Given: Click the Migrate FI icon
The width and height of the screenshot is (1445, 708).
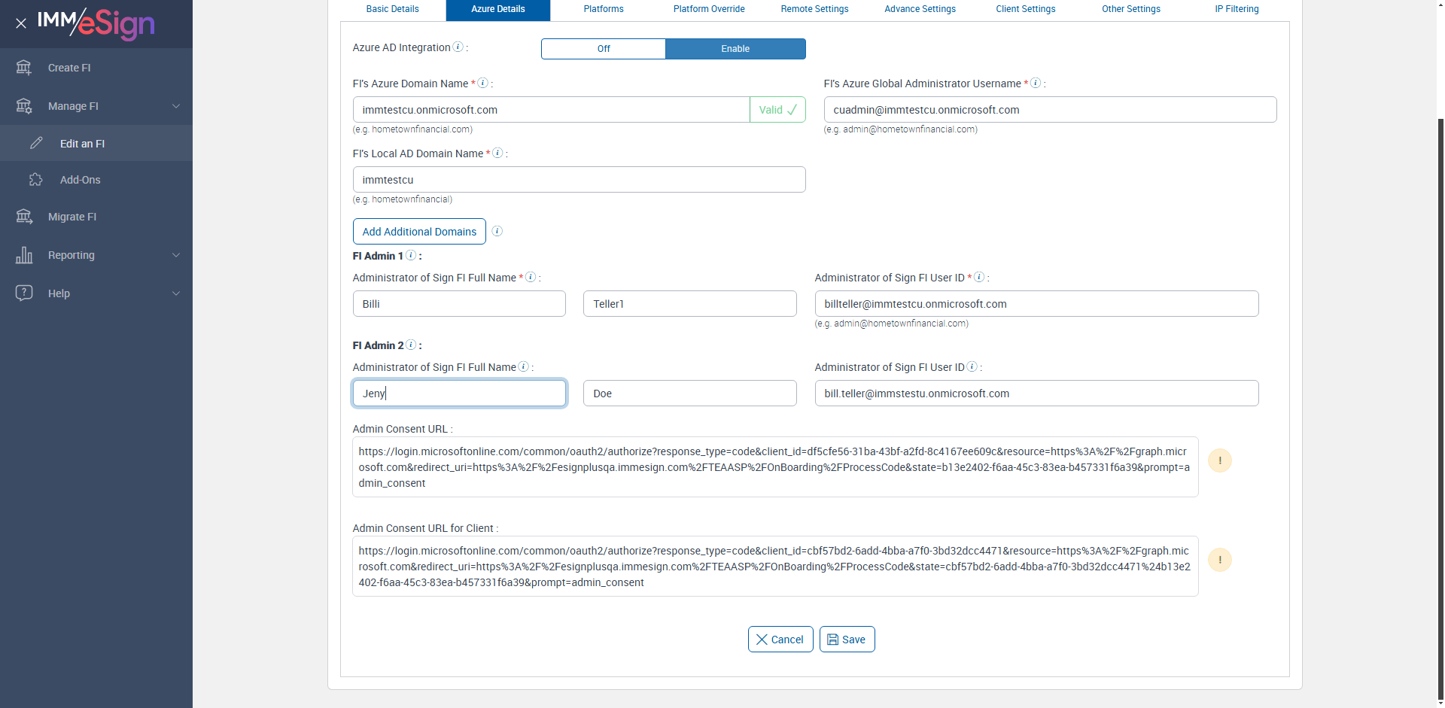Looking at the screenshot, I should [x=24, y=217].
